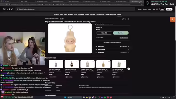Favorite the €169 related product
This screenshot has height=99, width=176.
(77, 62)
